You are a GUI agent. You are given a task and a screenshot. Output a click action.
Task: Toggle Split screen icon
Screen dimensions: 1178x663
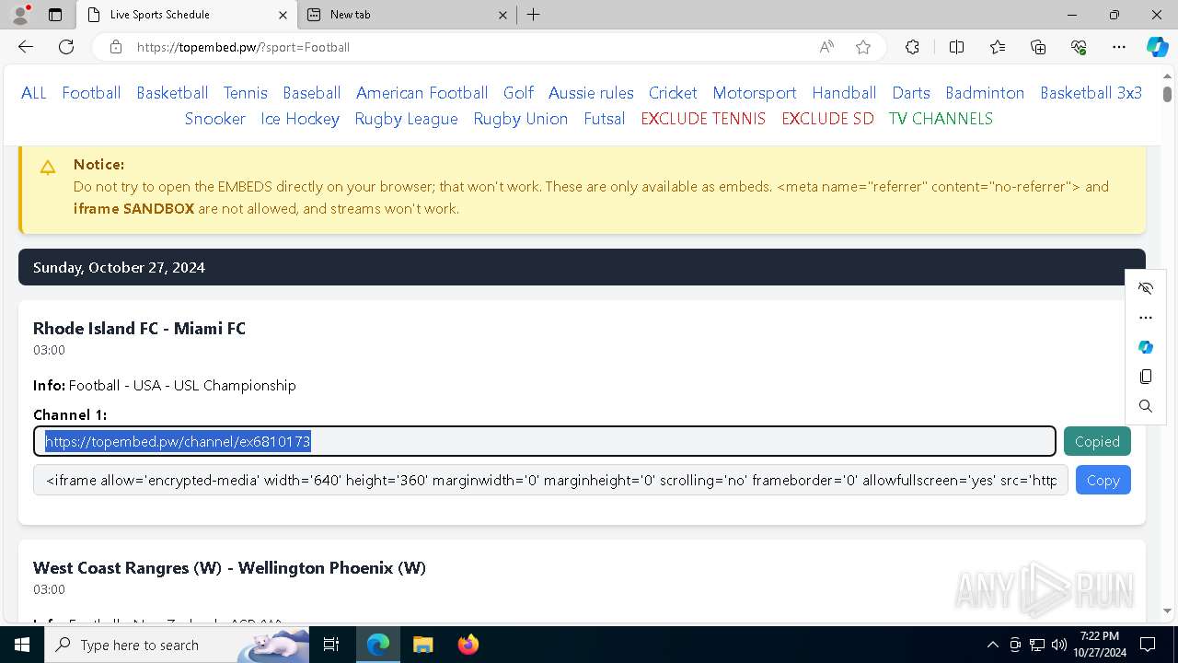click(956, 47)
